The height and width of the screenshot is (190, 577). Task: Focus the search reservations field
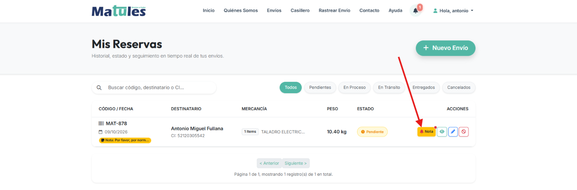coord(154,88)
